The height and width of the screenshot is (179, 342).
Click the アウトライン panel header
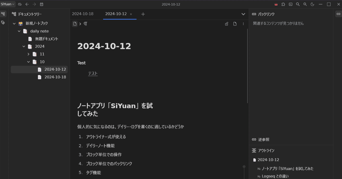266,150
